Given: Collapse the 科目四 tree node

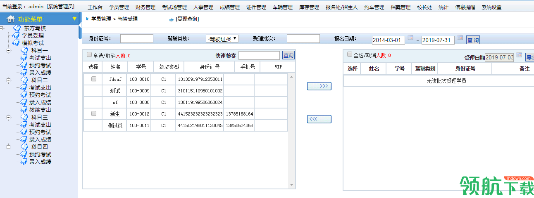Looking at the screenshot, I should 9,147.
